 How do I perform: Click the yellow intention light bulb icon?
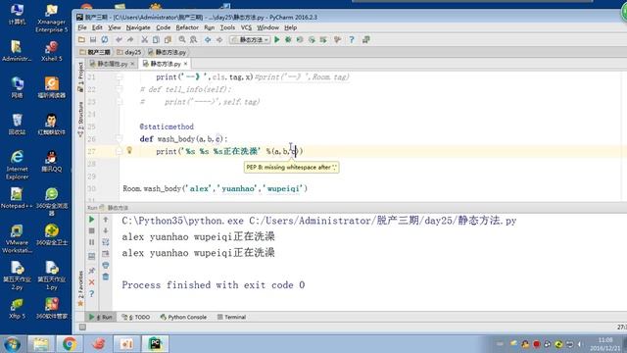coord(129,150)
